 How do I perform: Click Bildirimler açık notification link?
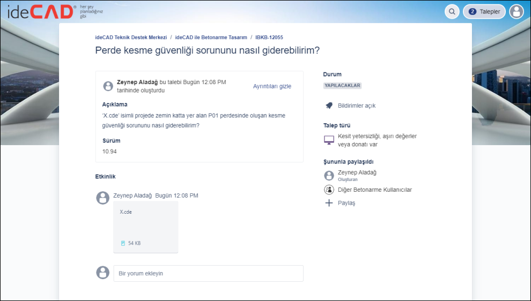[357, 106]
